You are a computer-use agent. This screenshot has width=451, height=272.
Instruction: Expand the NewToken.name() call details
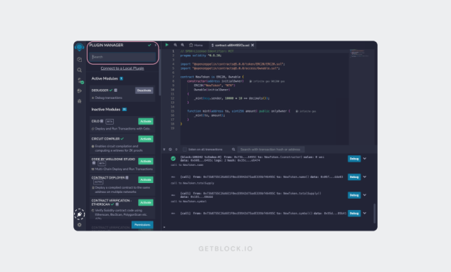pos(365,177)
